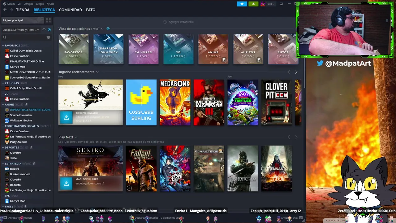Open the FAVORITOS collection tile
The width and height of the screenshot is (396, 223).
pyautogui.click(x=74, y=49)
